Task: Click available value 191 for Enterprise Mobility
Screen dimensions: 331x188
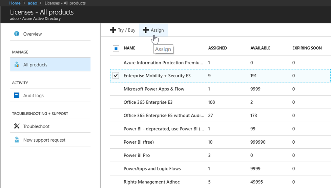Action: click(253, 76)
